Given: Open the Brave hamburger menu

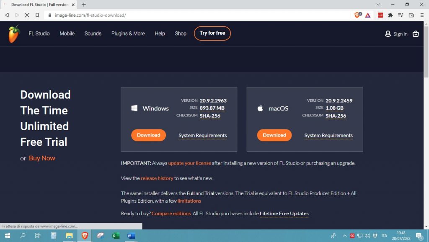Looking at the screenshot, I should click(421, 15).
